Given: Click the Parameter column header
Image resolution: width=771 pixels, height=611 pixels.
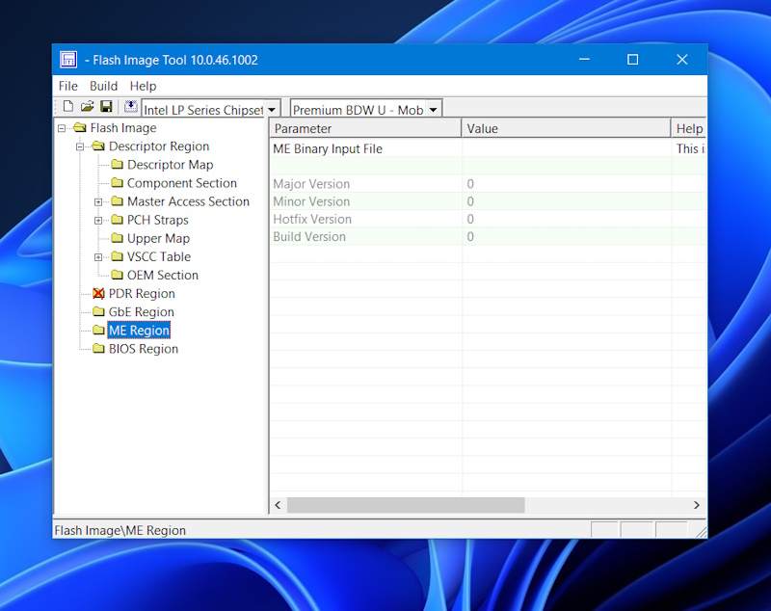Looking at the screenshot, I should pos(365,128).
